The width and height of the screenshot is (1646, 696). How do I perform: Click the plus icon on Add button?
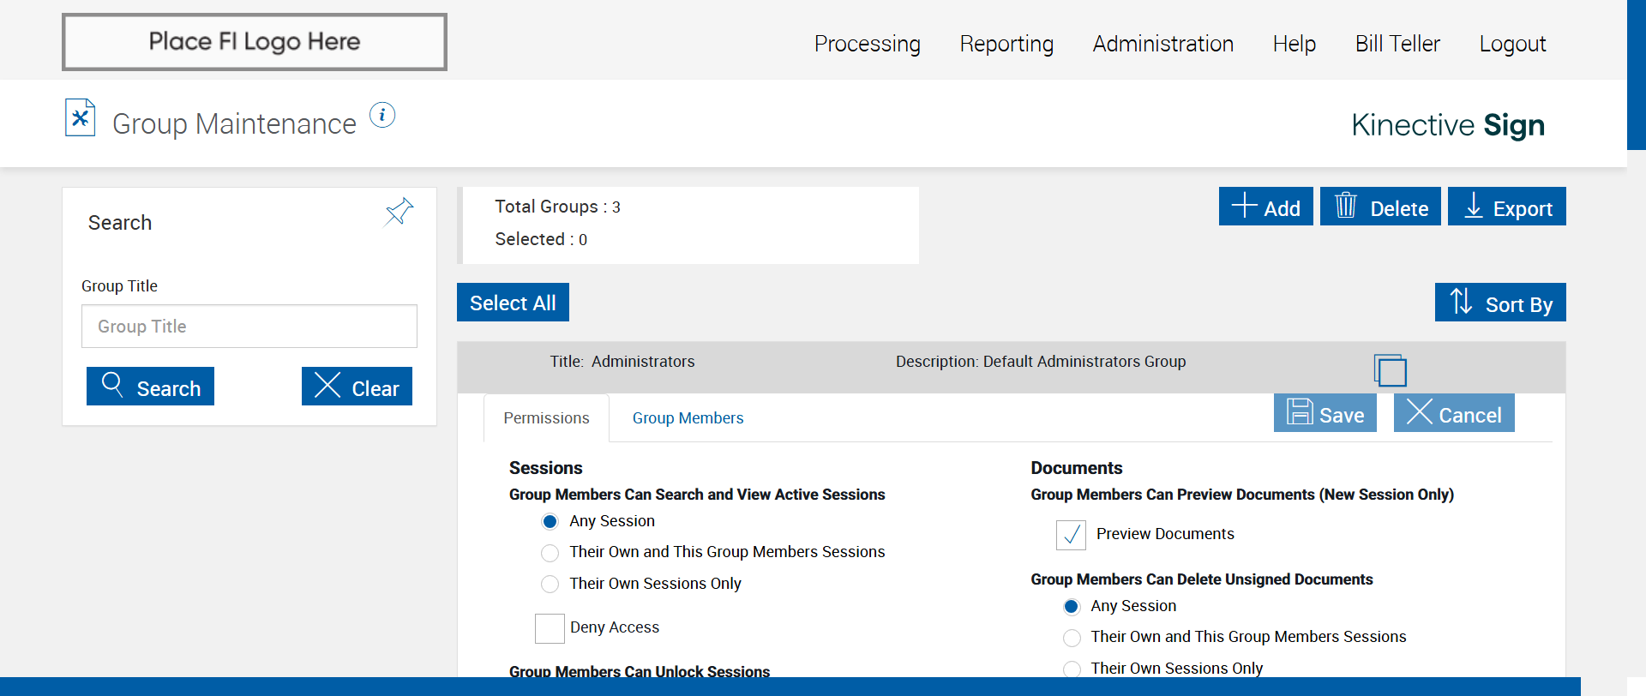[1244, 206]
